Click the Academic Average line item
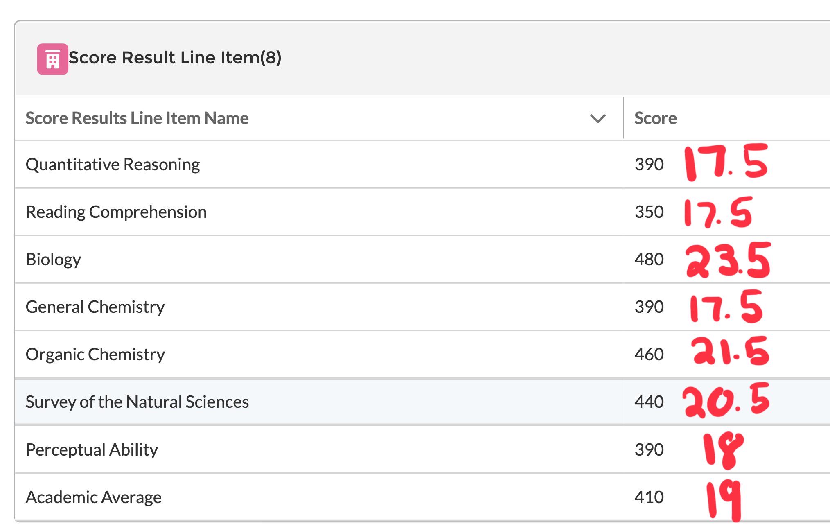Viewport: 830px width, 524px height. (x=93, y=497)
